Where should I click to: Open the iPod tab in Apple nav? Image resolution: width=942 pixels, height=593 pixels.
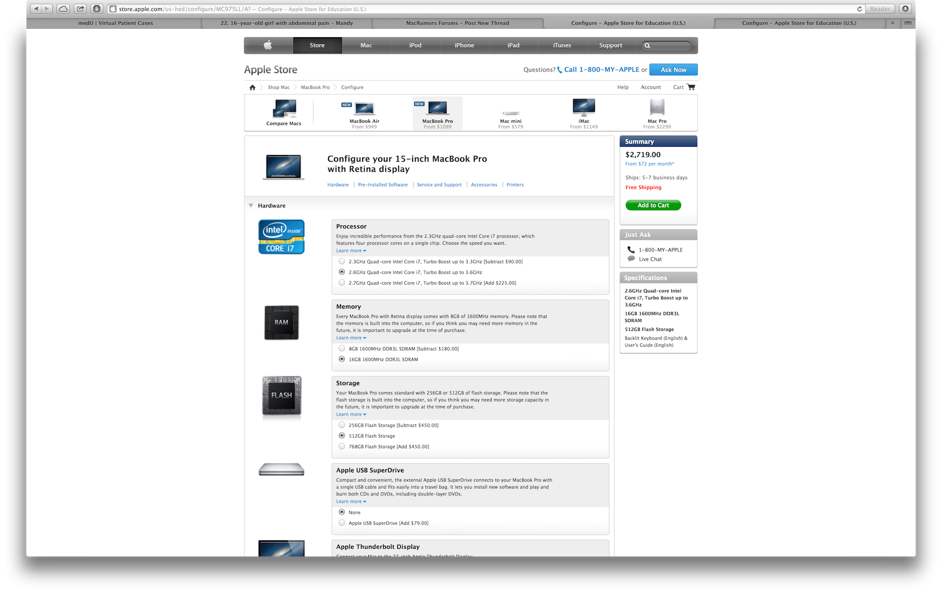415,45
